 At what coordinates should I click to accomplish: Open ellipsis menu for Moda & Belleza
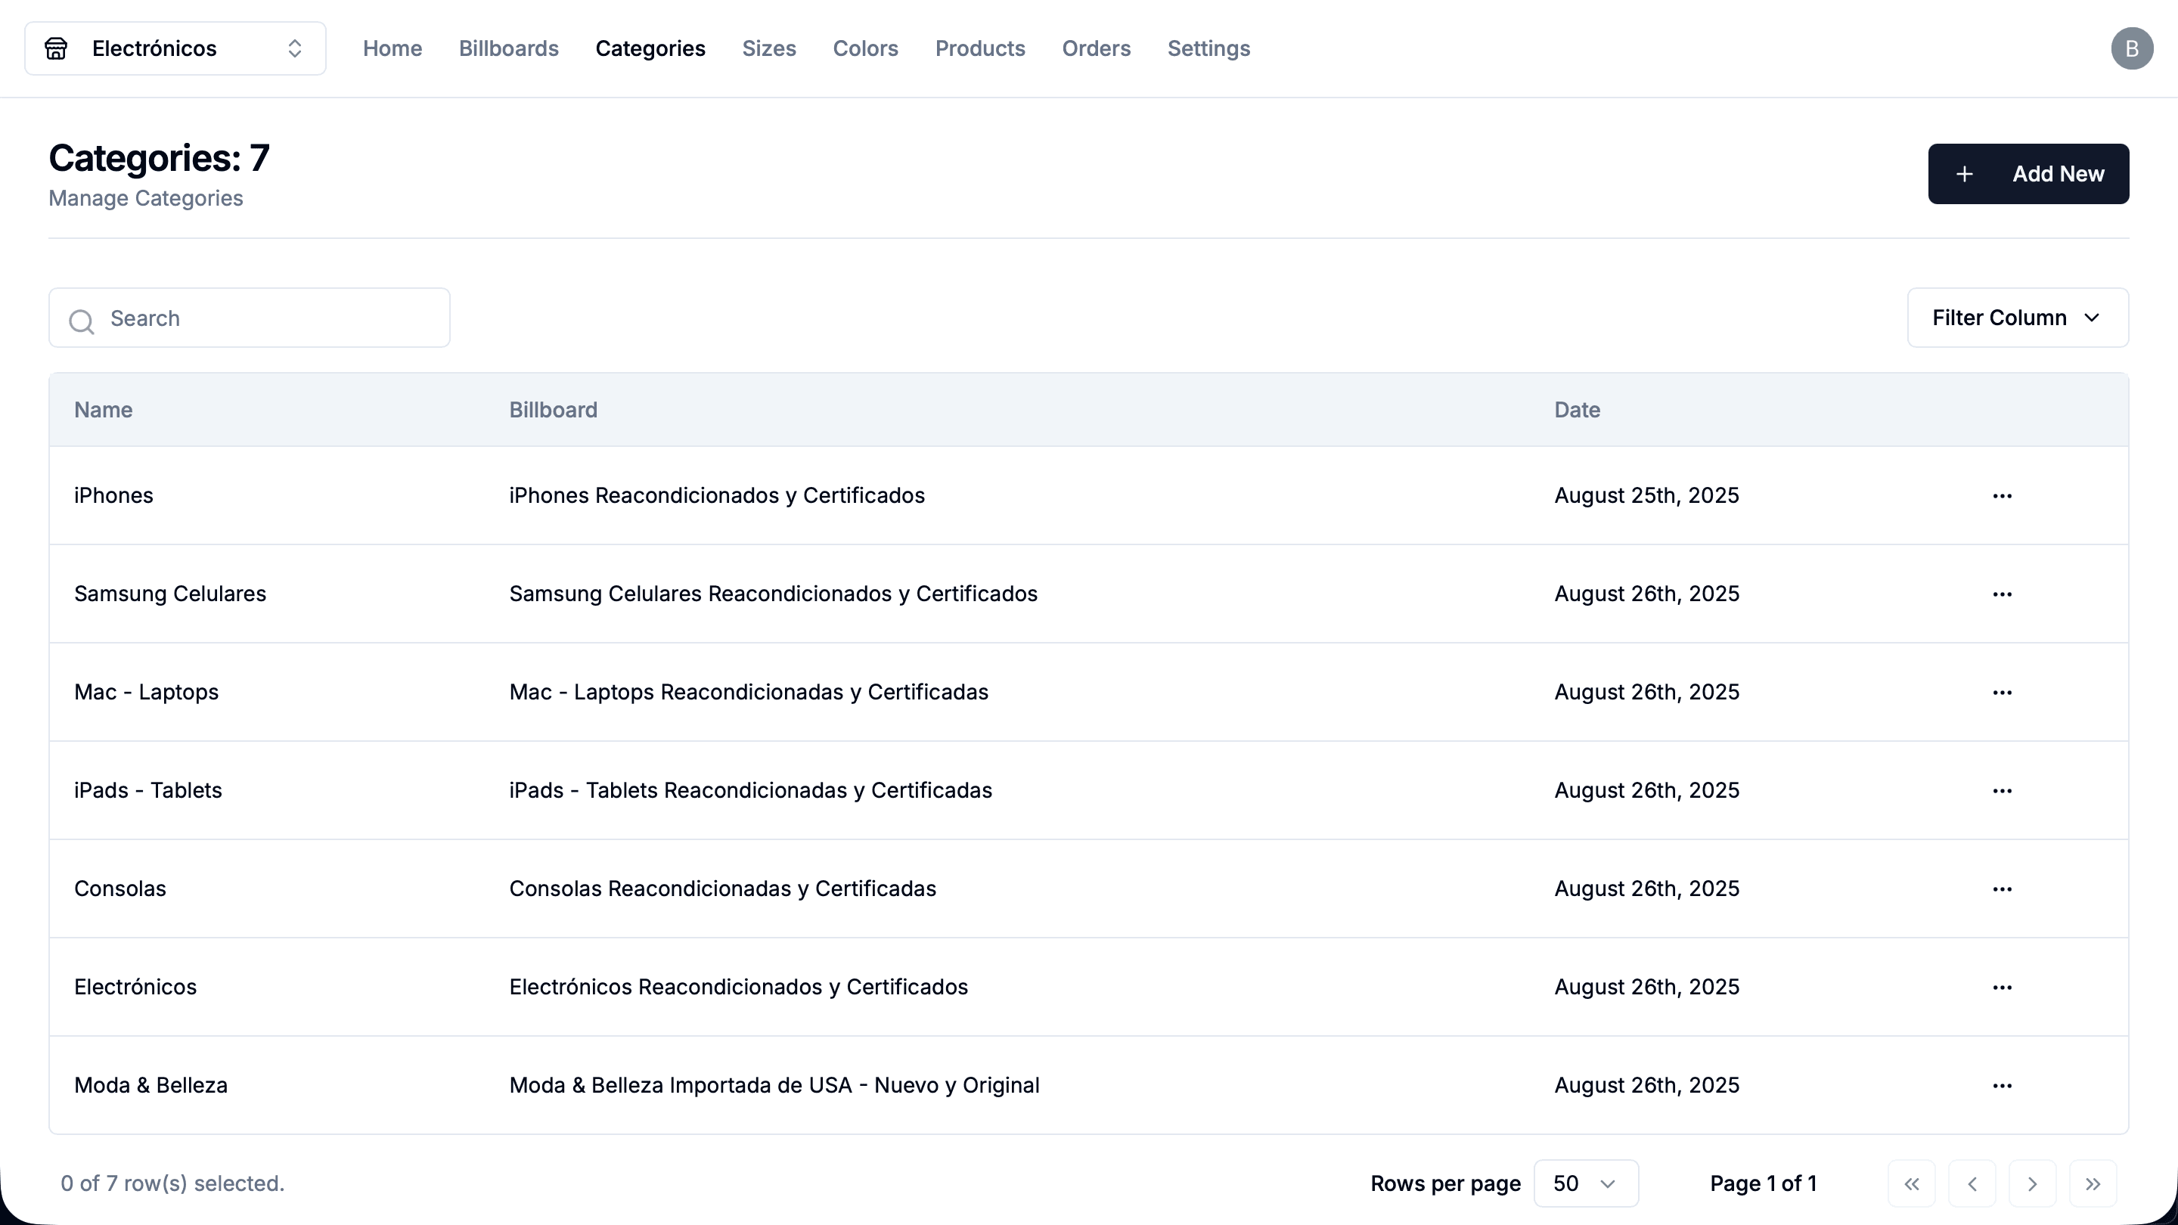tap(2001, 1086)
